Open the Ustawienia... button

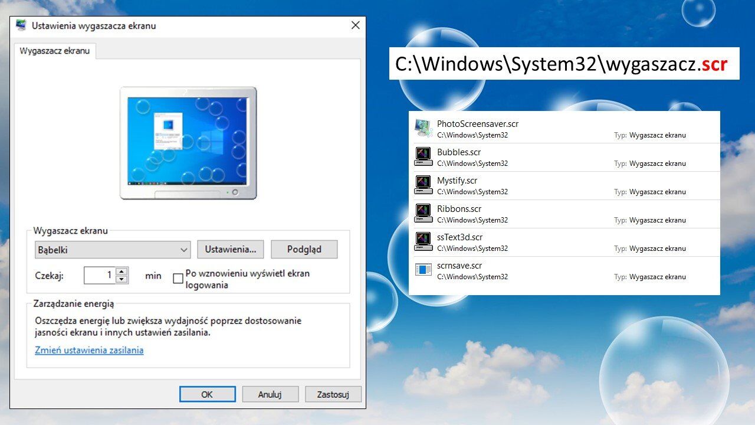231,250
